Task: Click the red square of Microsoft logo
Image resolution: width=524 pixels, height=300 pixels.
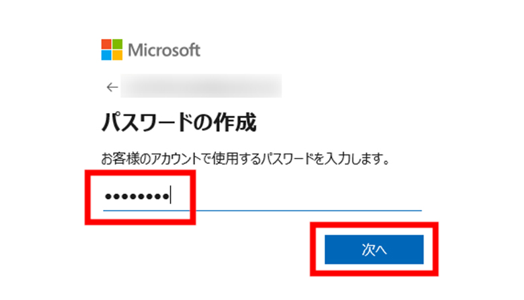Action: (x=106, y=44)
